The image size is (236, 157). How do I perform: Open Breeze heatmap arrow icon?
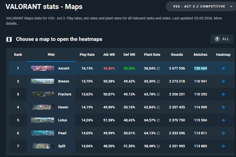coord(223,81)
